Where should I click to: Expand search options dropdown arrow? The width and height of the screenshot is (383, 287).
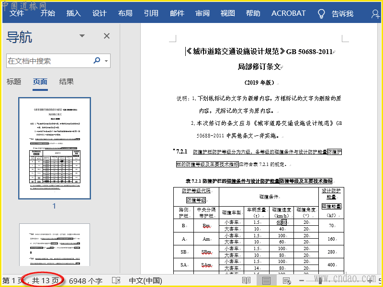coord(106,61)
